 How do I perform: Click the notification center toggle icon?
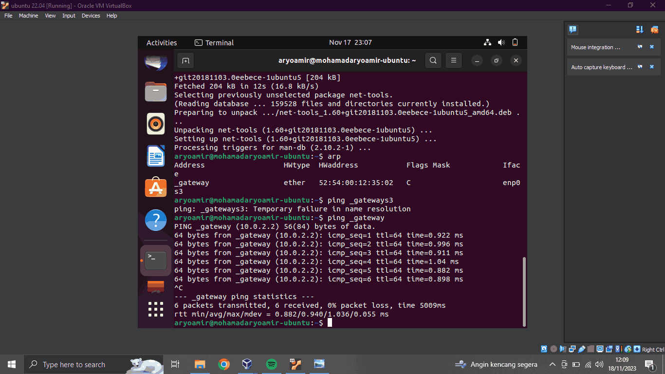pos(573,30)
